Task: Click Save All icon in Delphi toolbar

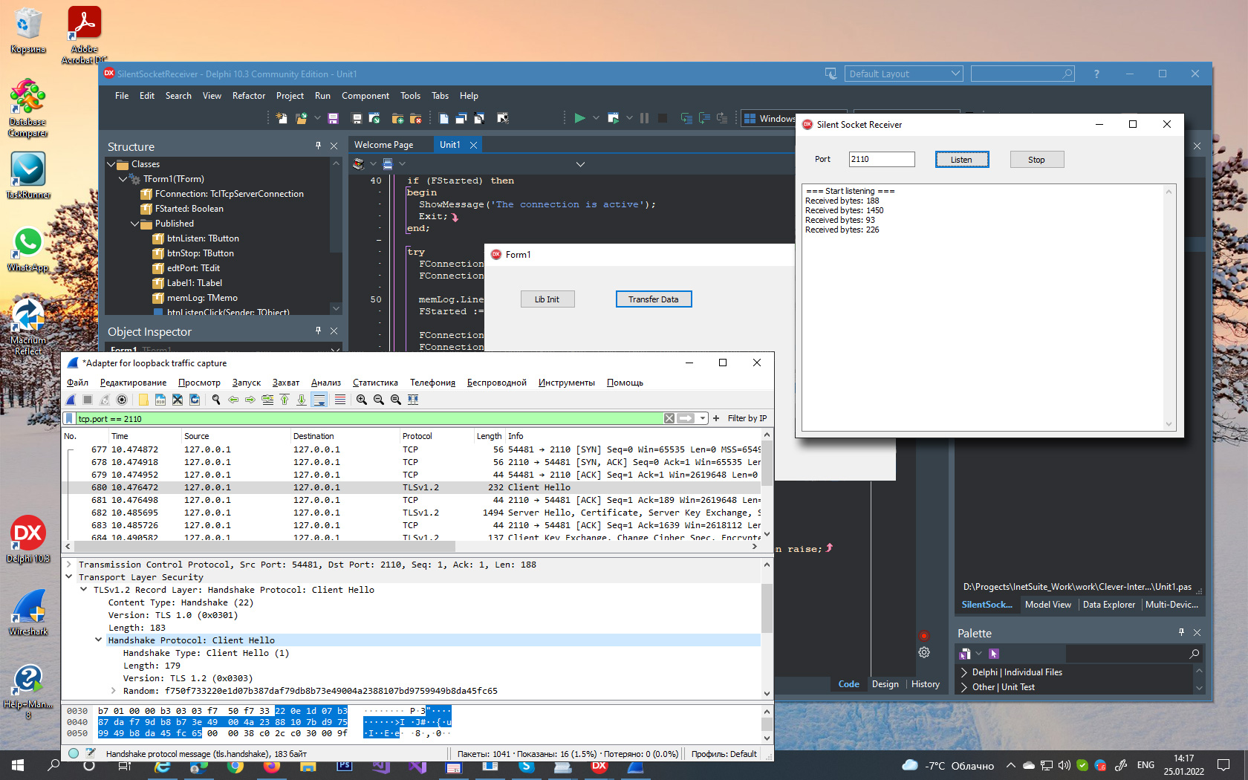Action: [357, 118]
